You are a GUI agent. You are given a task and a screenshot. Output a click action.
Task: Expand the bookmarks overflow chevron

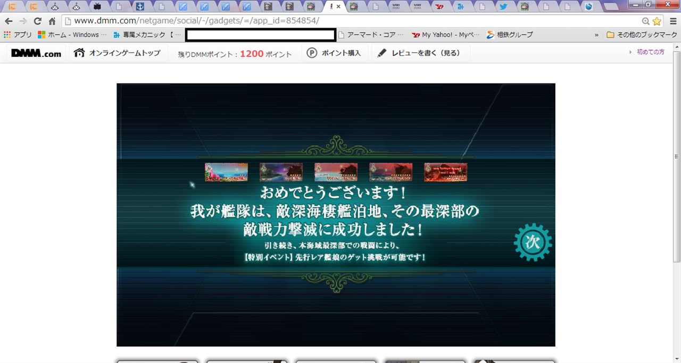596,35
